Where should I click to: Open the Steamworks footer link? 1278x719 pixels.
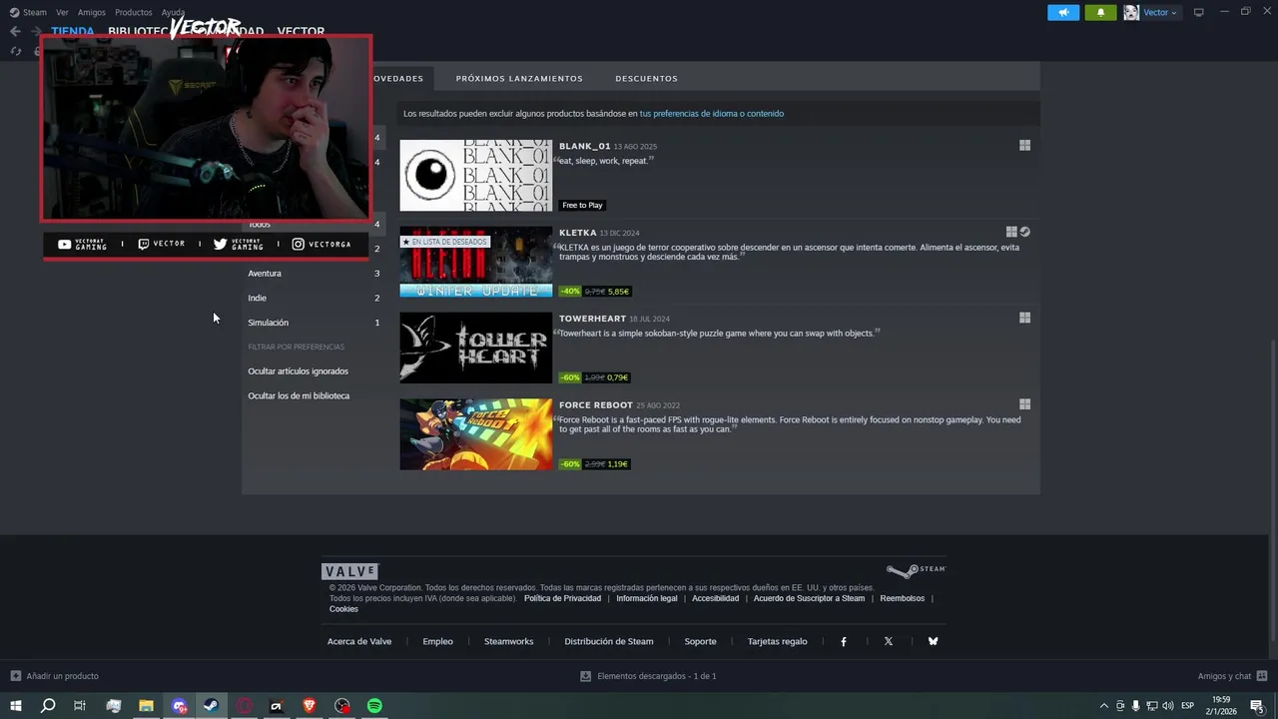508,641
